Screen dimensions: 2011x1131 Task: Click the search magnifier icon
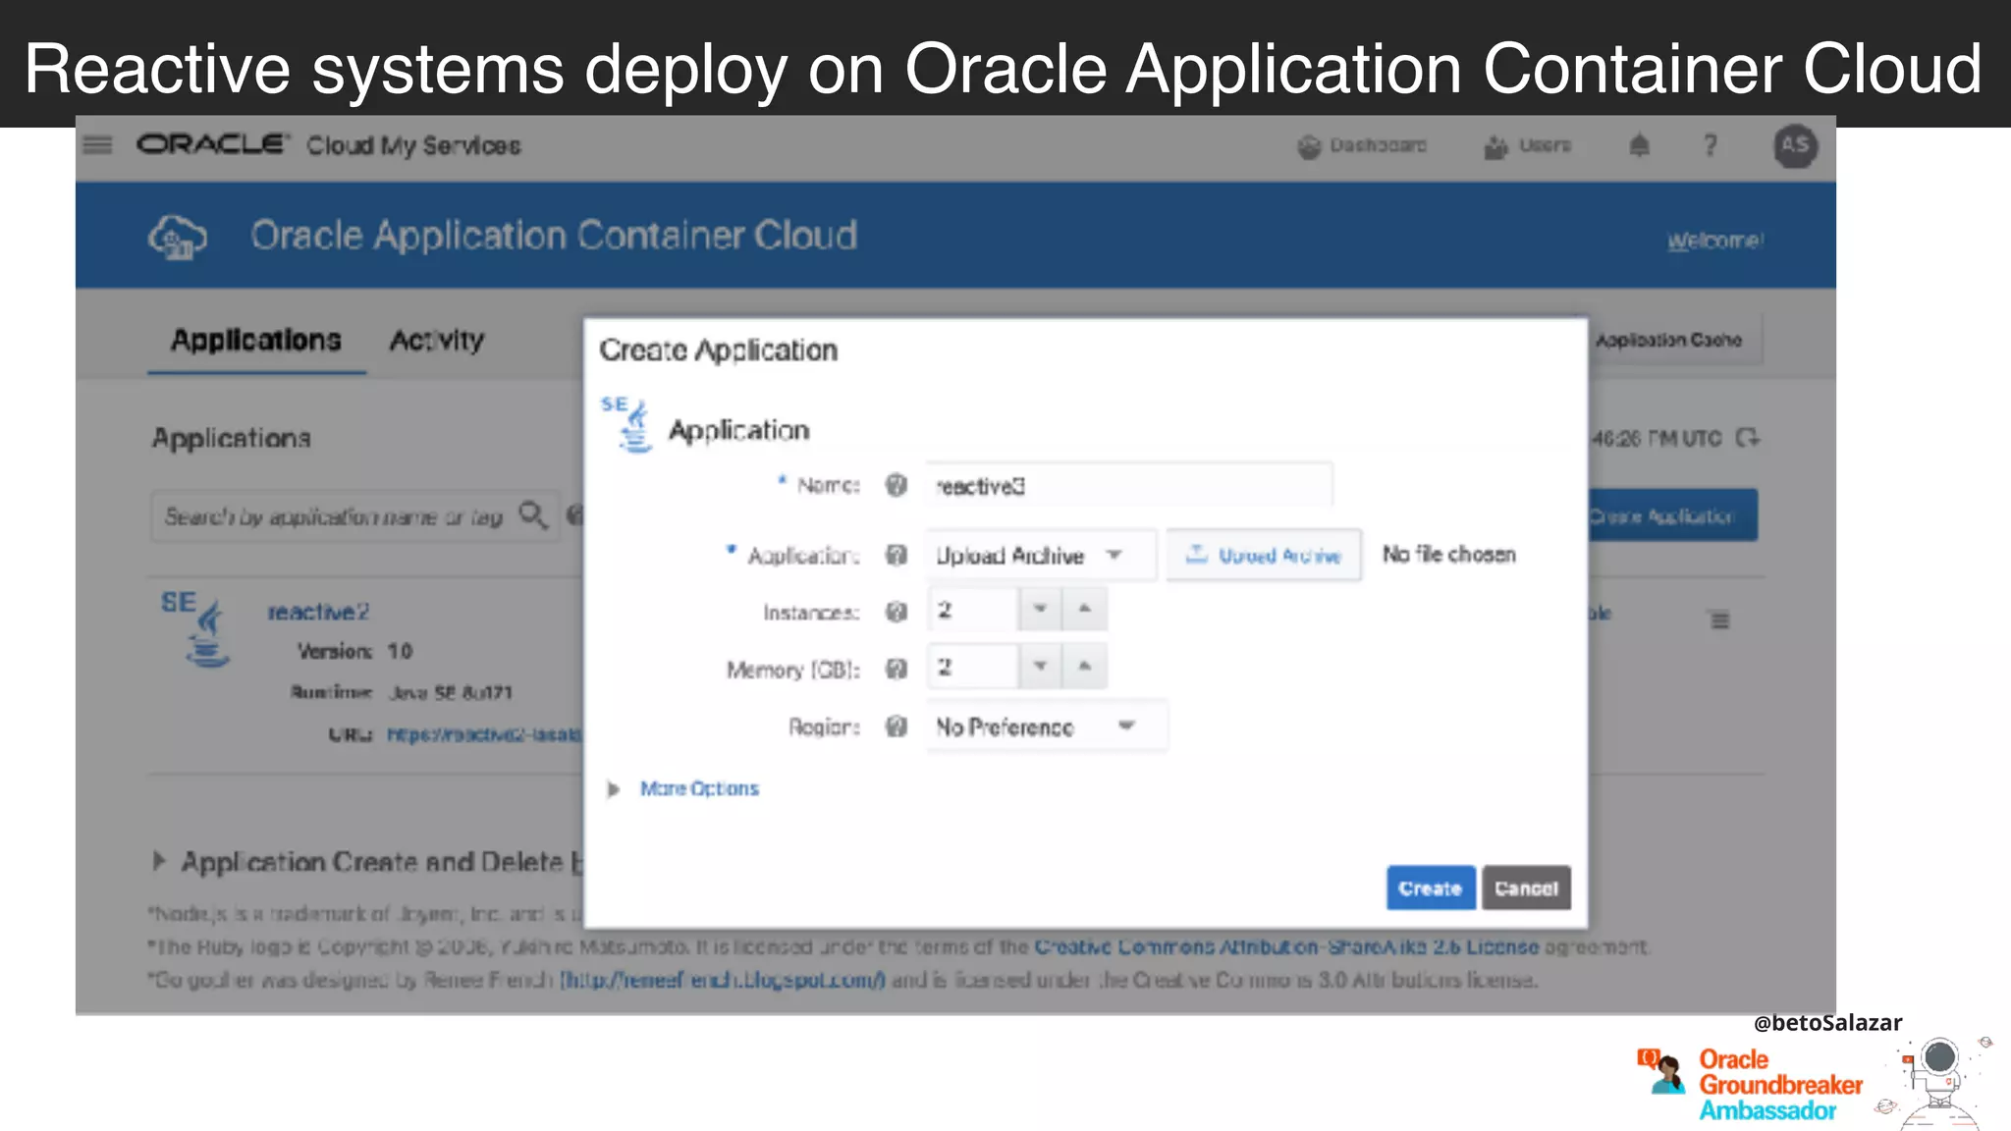coord(533,514)
